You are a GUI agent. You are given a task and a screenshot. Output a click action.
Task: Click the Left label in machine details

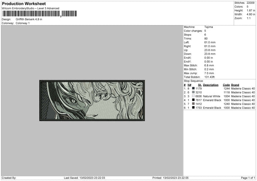(x=186, y=42)
